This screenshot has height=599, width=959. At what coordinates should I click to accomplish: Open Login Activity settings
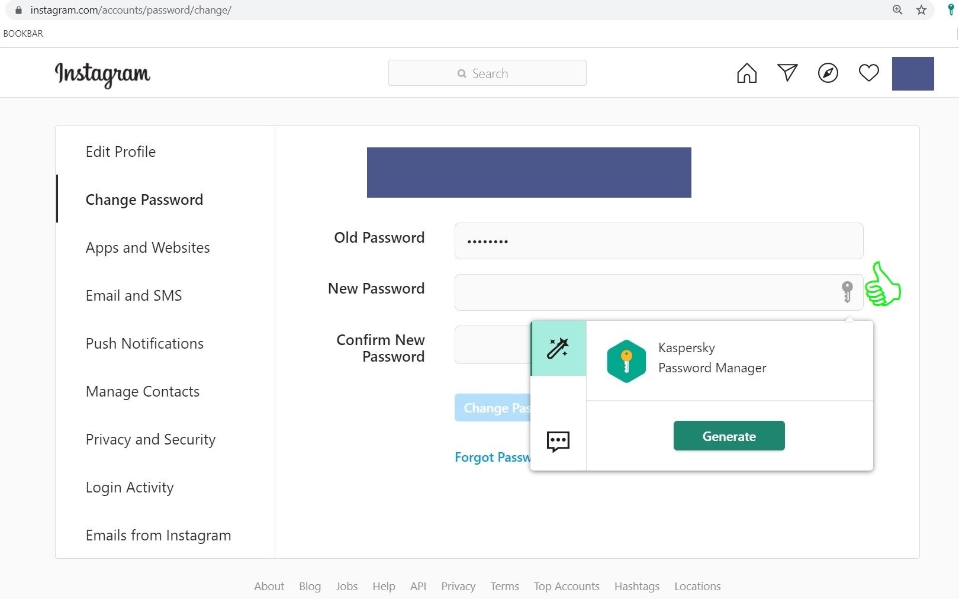point(130,487)
